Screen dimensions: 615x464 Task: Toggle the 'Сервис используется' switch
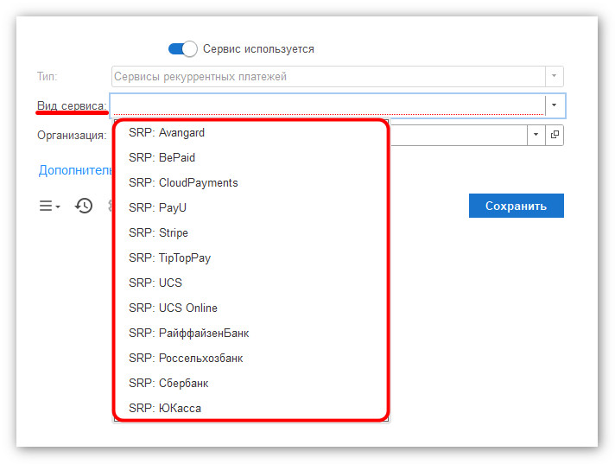coord(182,49)
